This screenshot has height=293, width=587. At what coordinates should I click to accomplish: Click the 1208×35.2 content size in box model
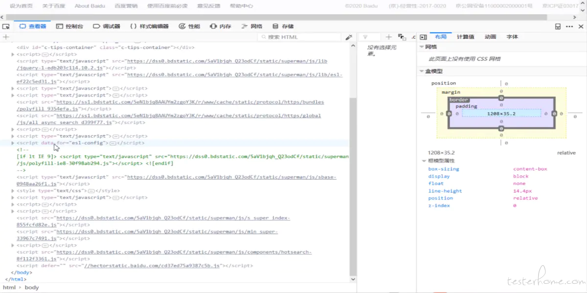(501, 113)
